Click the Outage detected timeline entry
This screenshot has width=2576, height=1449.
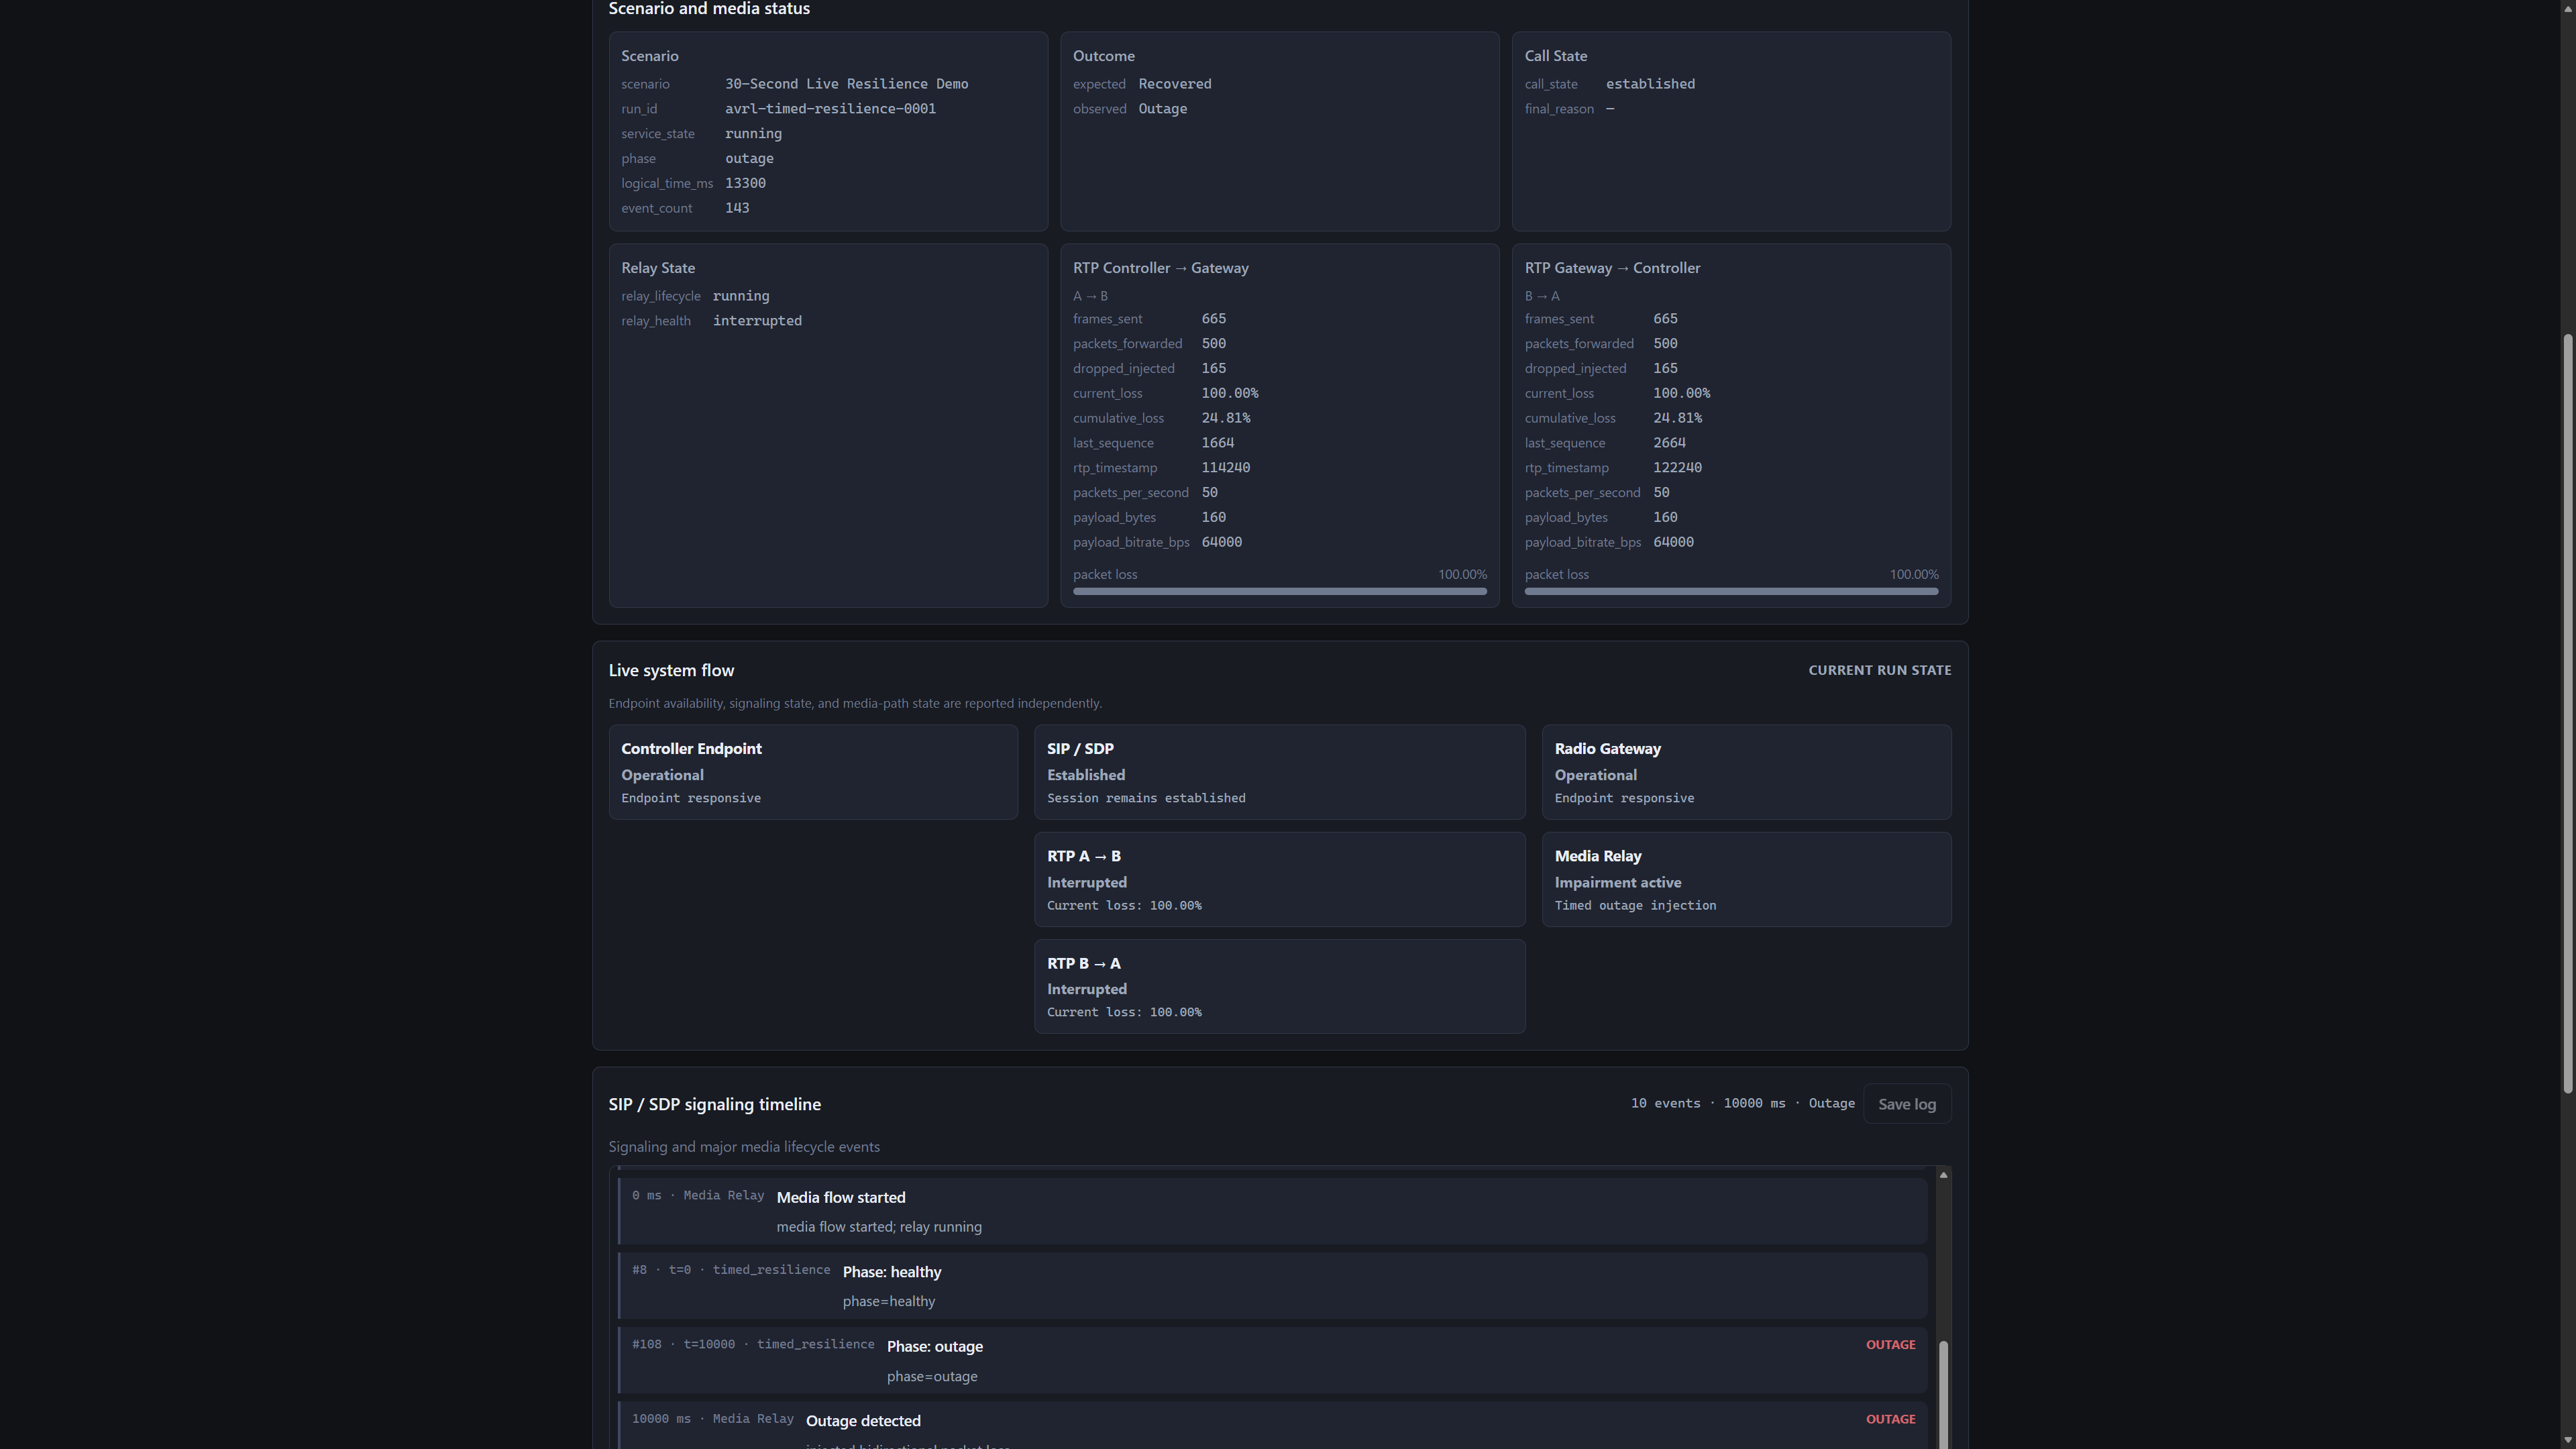point(1272,1426)
